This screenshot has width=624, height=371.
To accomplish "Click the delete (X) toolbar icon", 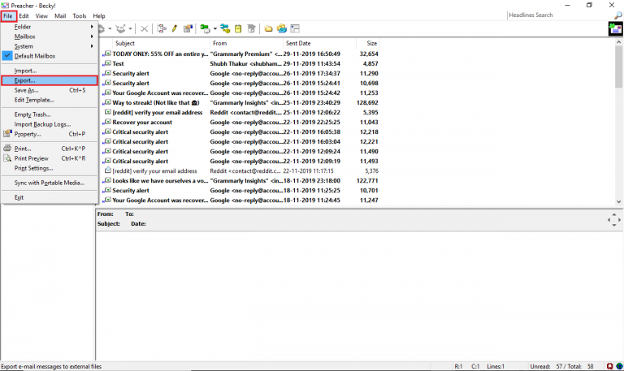I will (x=144, y=28).
